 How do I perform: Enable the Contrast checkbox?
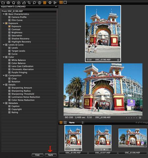click(10, 30)
